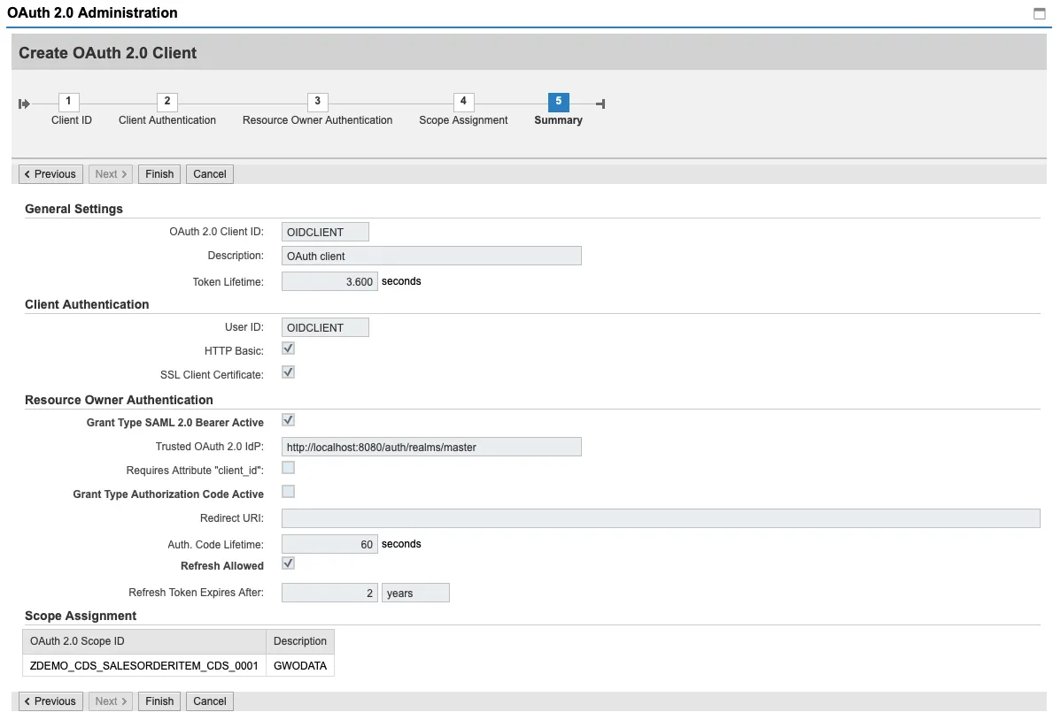1053x720 pixels.
Task: Toggle the HTTP Basic checkbox
Action: [x=288, y=349]
